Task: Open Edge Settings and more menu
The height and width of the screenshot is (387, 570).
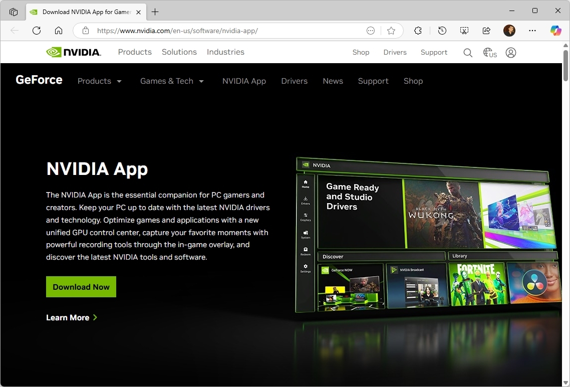Action: [x=532, y=31]
